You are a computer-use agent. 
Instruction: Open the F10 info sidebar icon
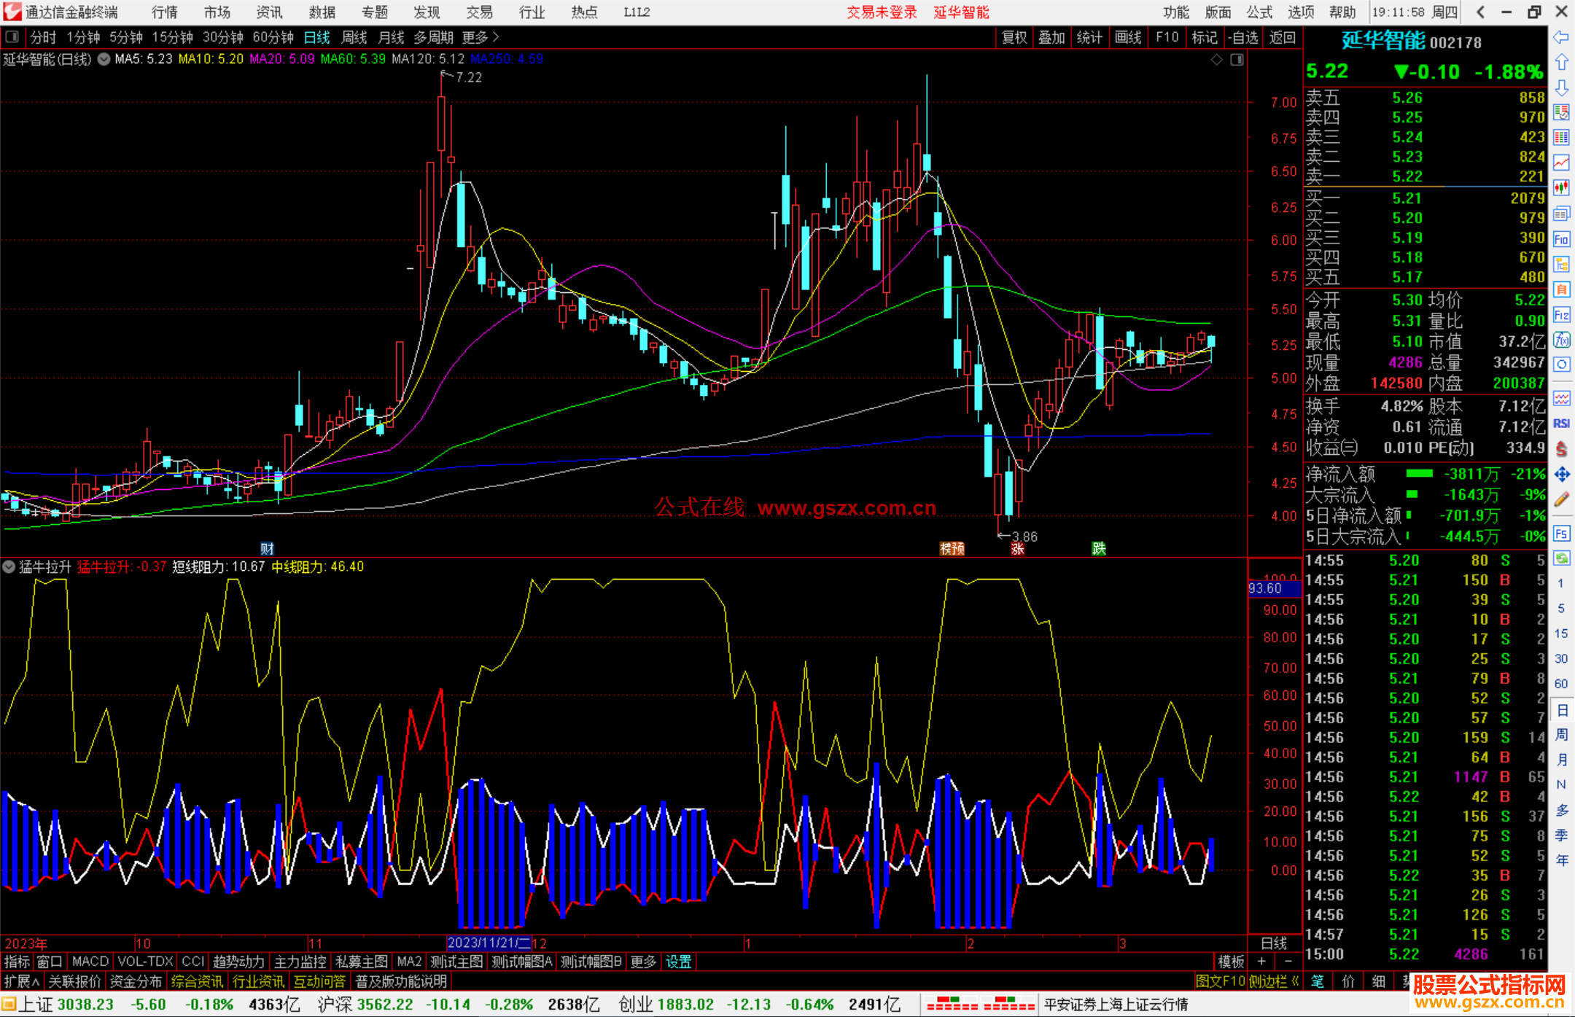(x=1561, y=239)
